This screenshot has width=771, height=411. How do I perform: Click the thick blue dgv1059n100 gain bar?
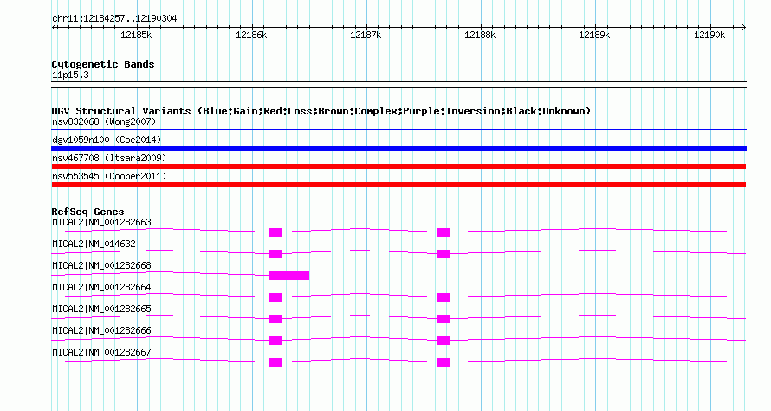398,148
